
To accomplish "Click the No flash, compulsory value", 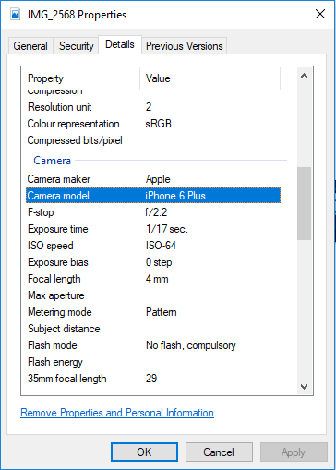I will [x=191, y=345].
